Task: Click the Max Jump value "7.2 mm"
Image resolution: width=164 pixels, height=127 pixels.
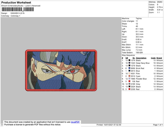Action: pyautogui.click(x=139, y=50)
